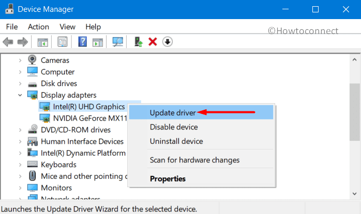This screenshot has width=361, height=214.
Task: Open the Action menu
Action: click(38, 27)
